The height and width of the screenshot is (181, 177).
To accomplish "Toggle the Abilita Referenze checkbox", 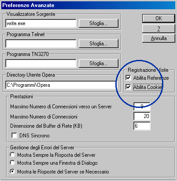I will 128,78.
